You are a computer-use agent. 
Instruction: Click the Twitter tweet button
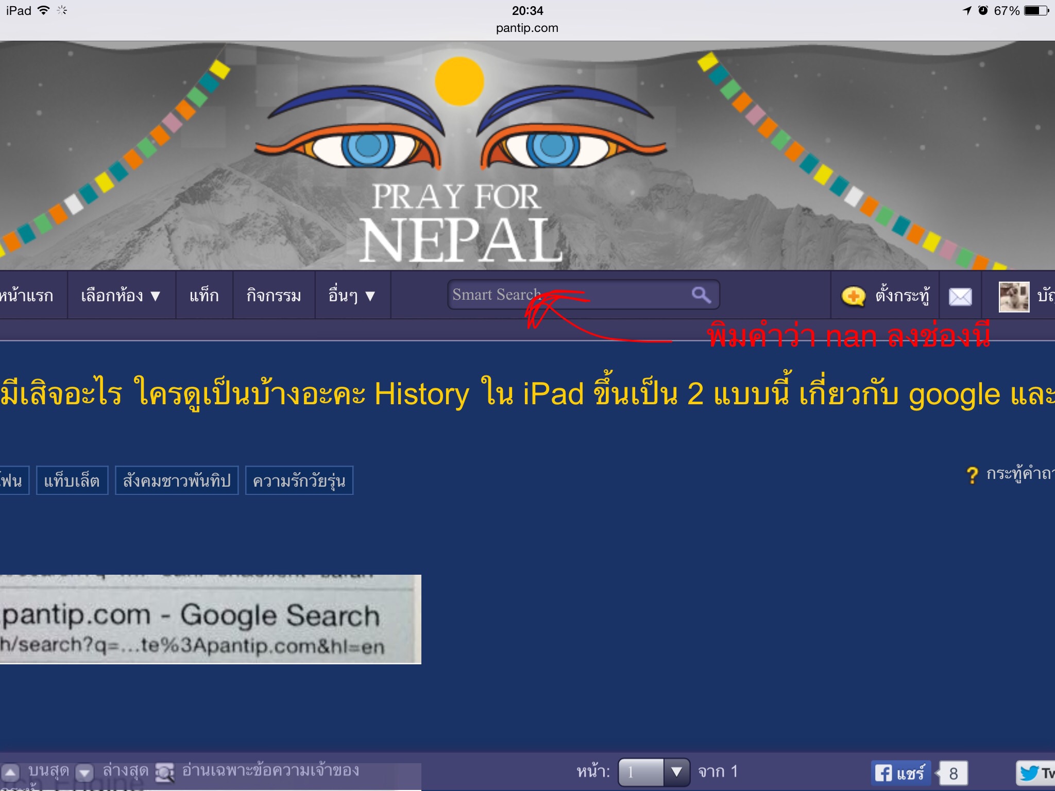click(x=1035, y=773)
